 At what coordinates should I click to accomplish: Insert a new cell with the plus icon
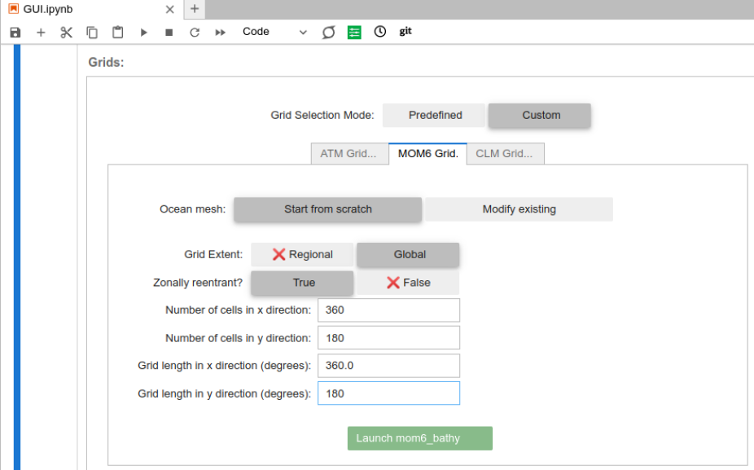click(x=41, y=33)
